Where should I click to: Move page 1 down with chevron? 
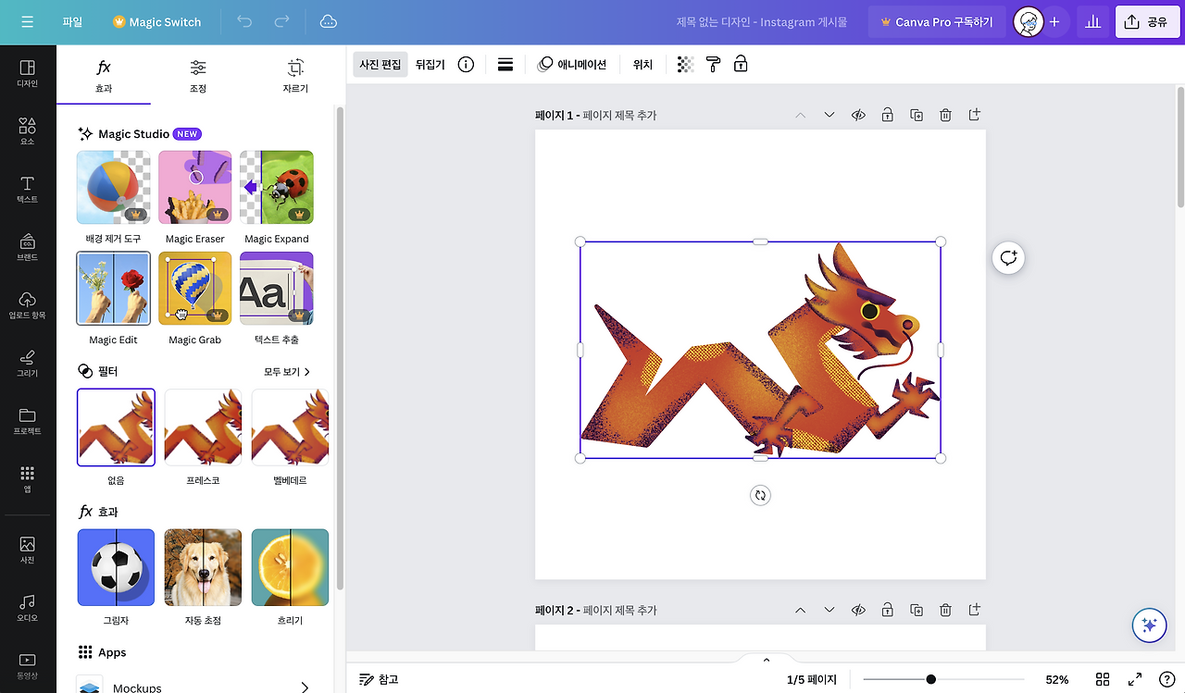829,115
